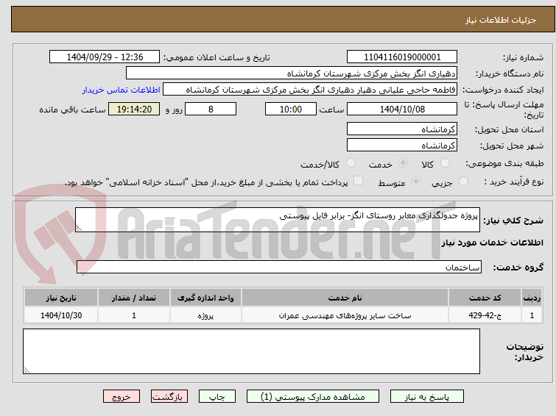Click the quantity cell 1 in table
Viewport: 556px width, 416px height.
(x=134, y=315)
